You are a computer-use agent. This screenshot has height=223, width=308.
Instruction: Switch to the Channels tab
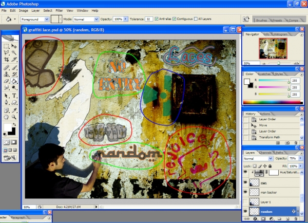[x=265, y=153]
